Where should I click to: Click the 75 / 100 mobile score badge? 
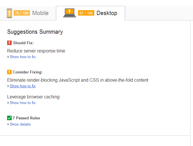coord(22,13)
